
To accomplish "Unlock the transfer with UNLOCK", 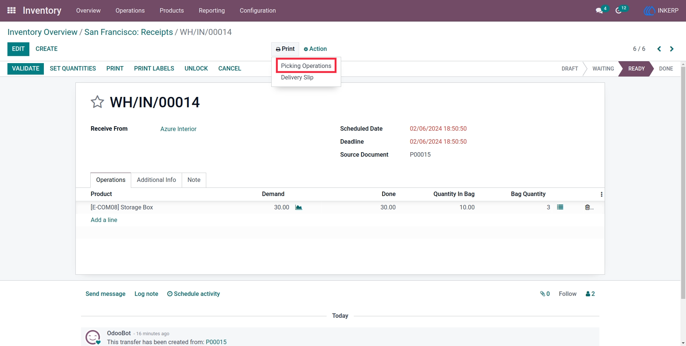I will coord(196,68).
